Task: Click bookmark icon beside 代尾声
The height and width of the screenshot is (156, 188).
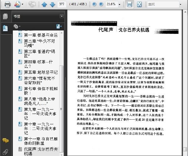Action: (20, 149)
